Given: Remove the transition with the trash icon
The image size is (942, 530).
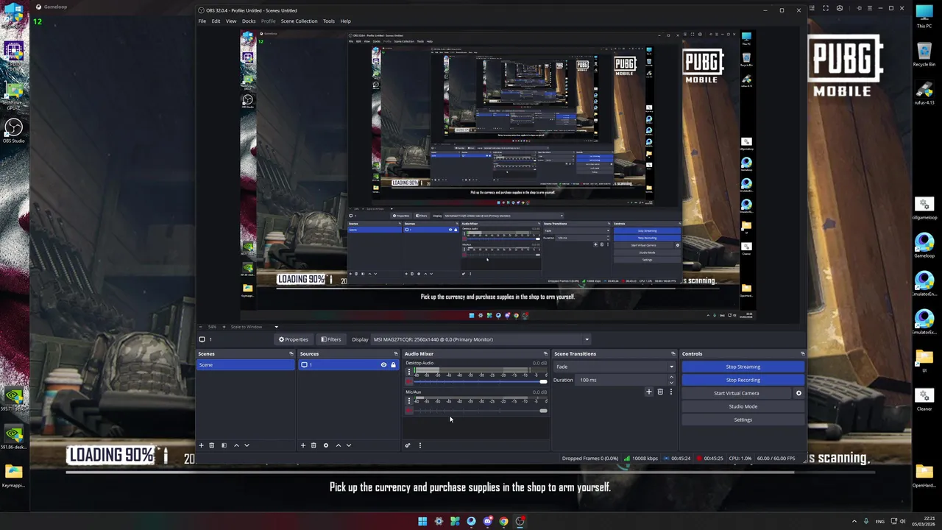Looking at the screenshot, I should [x=660, y=392].
